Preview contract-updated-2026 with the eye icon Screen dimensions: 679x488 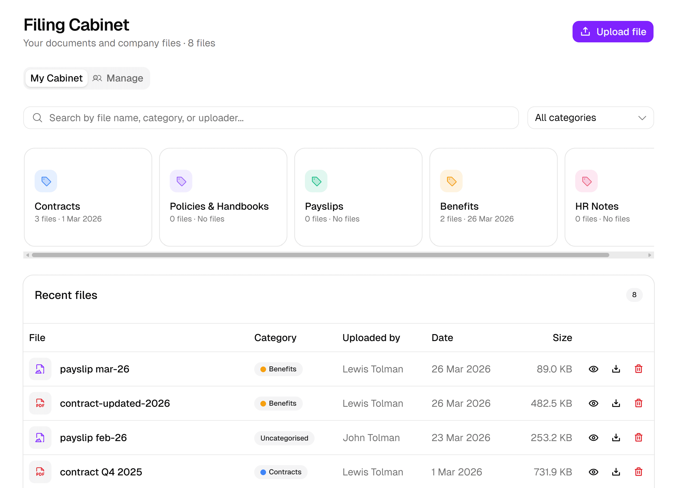pos(593,403)
